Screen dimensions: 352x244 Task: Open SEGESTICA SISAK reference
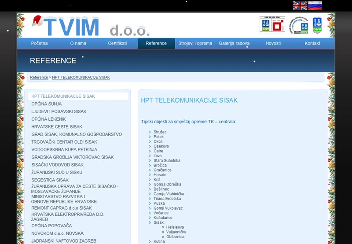click(50, 180)
